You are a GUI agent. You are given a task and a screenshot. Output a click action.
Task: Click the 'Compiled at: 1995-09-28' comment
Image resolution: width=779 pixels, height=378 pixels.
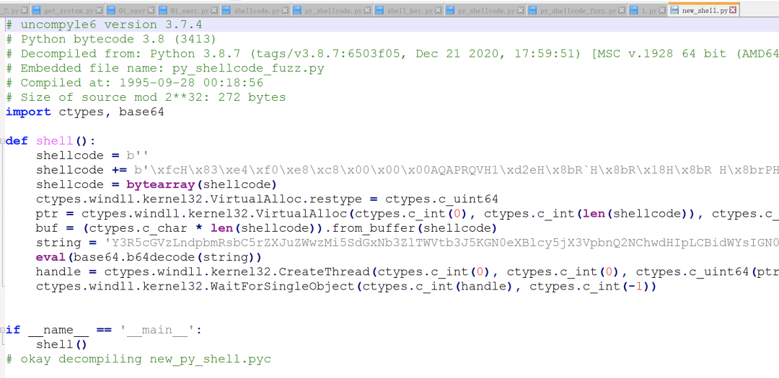pyautogui.click(x=135, y=82)
